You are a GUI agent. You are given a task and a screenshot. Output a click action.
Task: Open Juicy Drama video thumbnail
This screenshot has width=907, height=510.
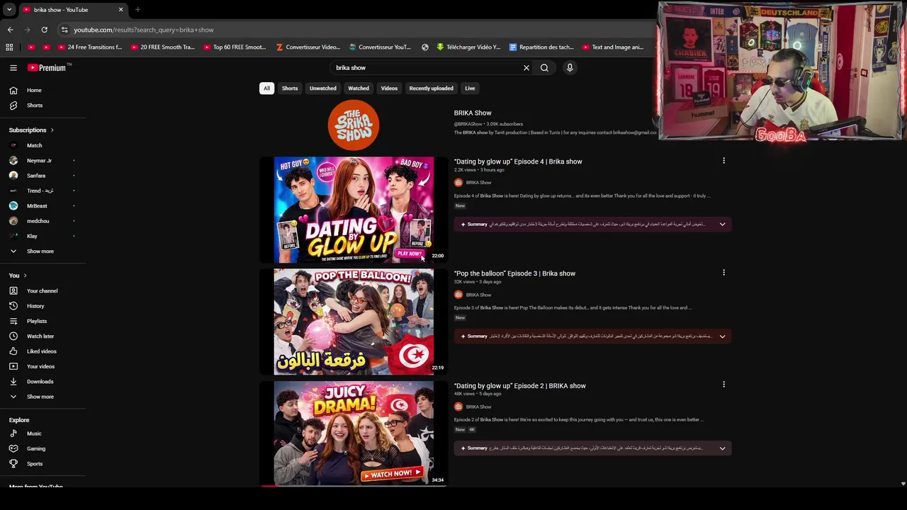[354, 433]
